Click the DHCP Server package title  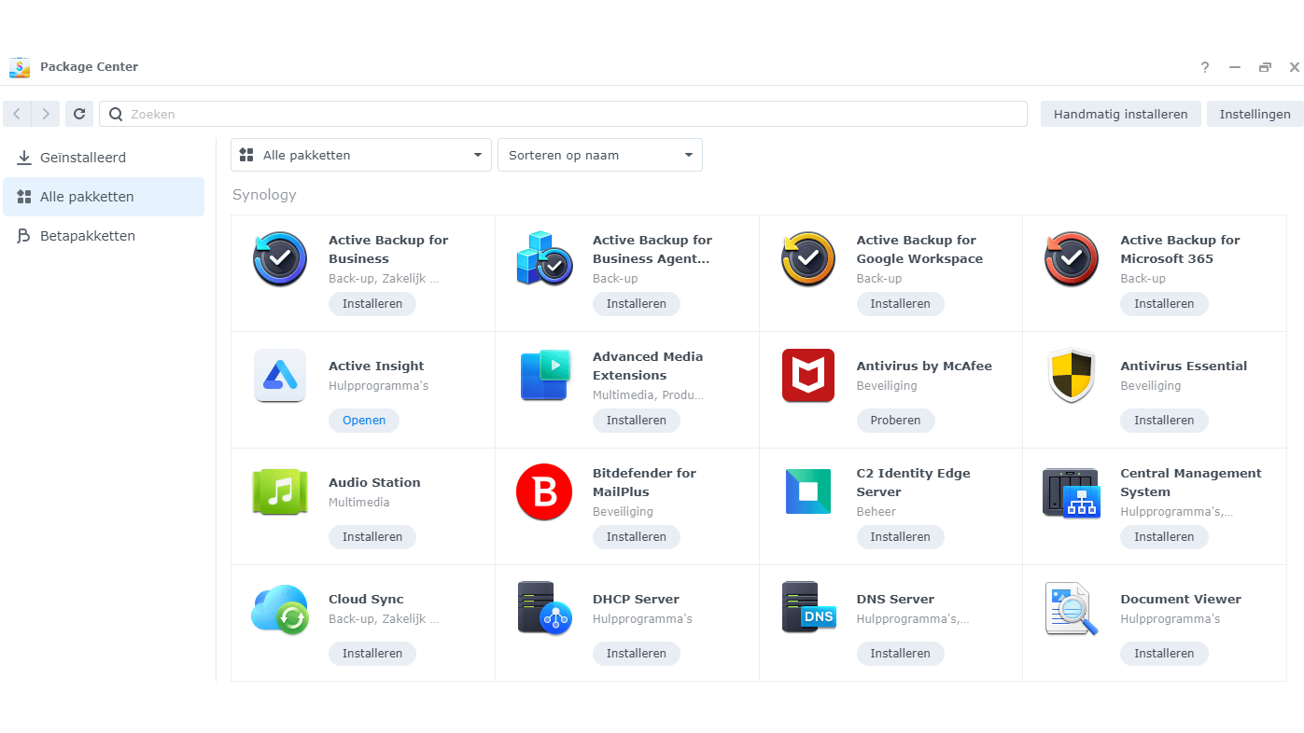(x=636, y=600)
